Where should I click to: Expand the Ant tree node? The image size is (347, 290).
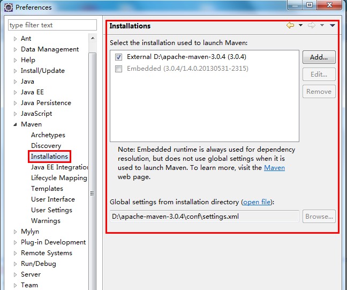pyautogui.click(x=15, y=39)
